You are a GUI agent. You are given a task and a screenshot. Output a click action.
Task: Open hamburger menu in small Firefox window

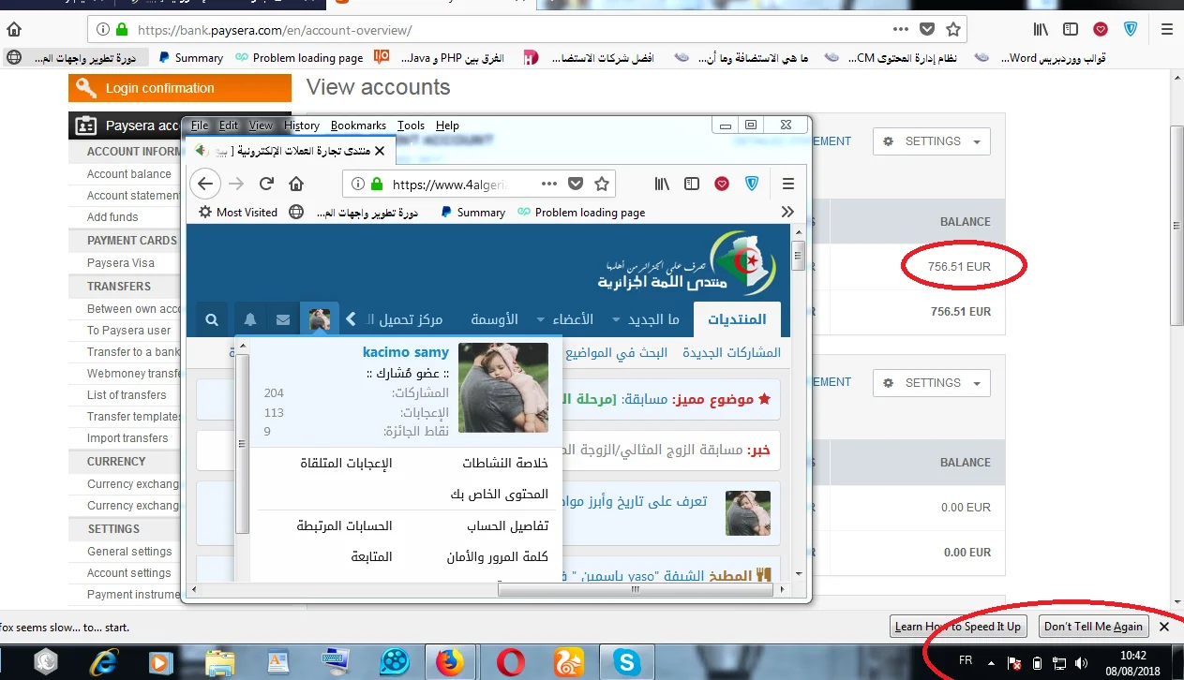pos(787,184)
